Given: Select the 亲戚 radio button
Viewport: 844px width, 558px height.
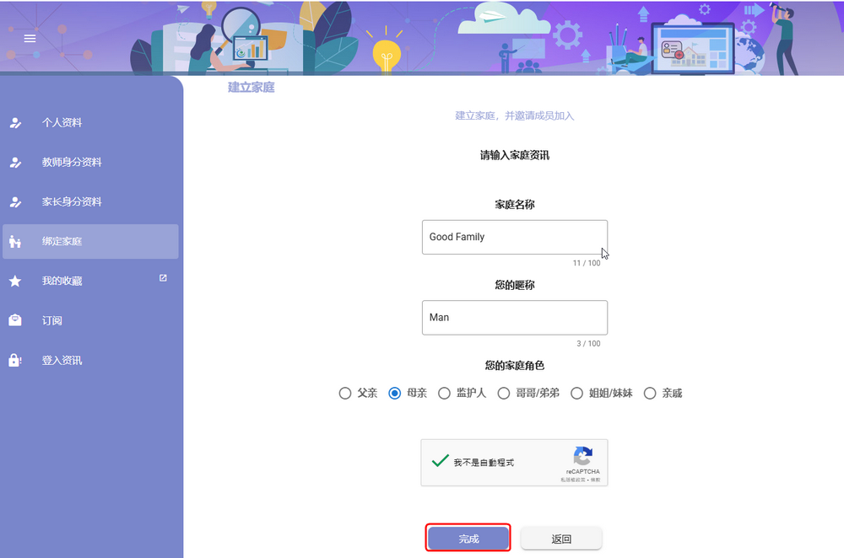Looking at the screenshot, I should click(650, 393).
